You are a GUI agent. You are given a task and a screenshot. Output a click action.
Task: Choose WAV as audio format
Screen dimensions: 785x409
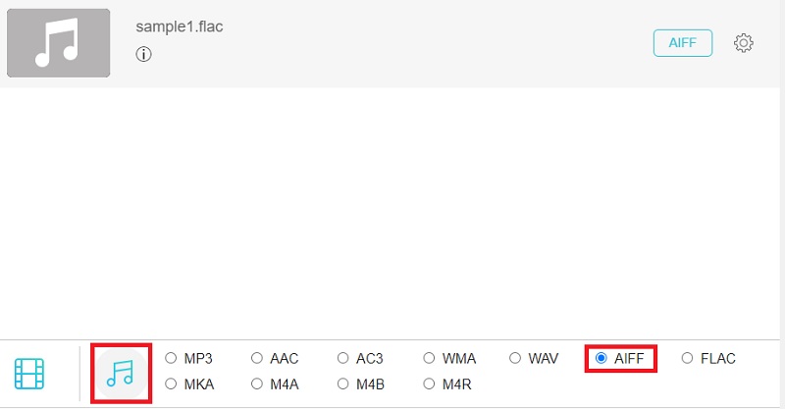516,358
